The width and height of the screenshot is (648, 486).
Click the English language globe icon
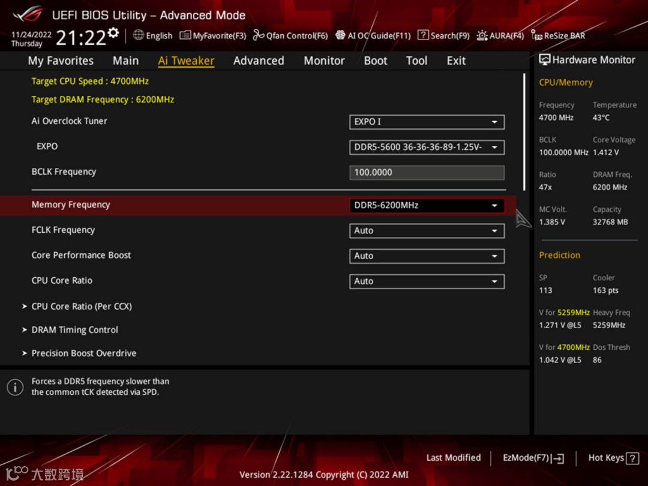[x=139, y=35]
